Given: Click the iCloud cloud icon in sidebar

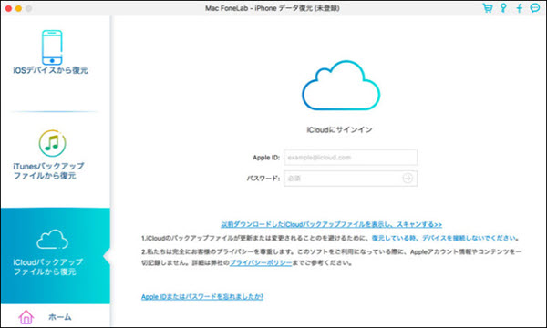Looking at the screenshot, I should (x=52, y=239).
